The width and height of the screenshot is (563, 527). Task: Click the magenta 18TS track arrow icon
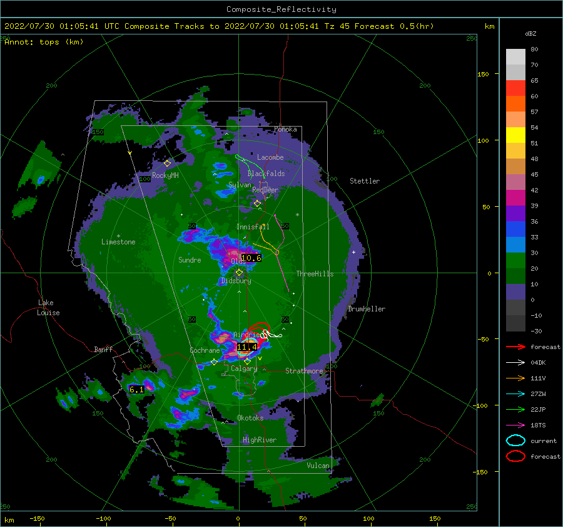(x=515, y=425)
